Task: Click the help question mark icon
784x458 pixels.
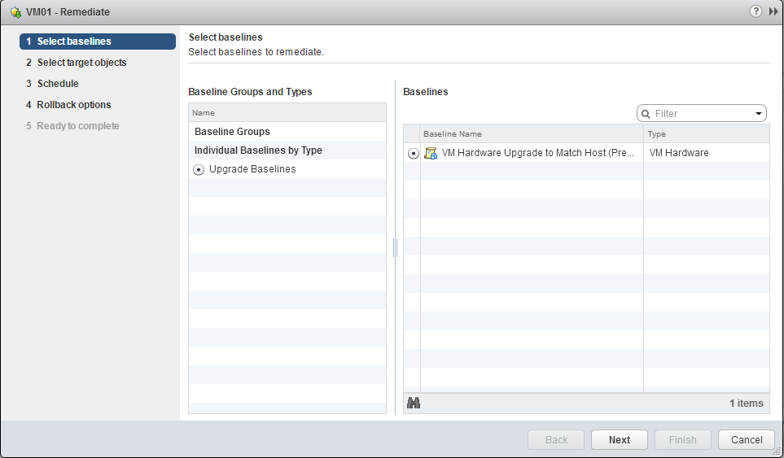Action: 756,11
